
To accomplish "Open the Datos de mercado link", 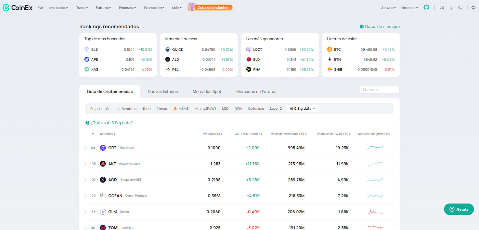I will coord(379,26).
